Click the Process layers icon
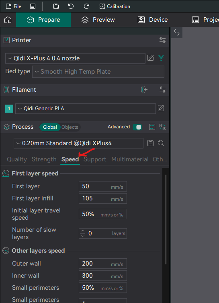Image resolution: width=219 pixels, height=303 pixels. point(6,127)
